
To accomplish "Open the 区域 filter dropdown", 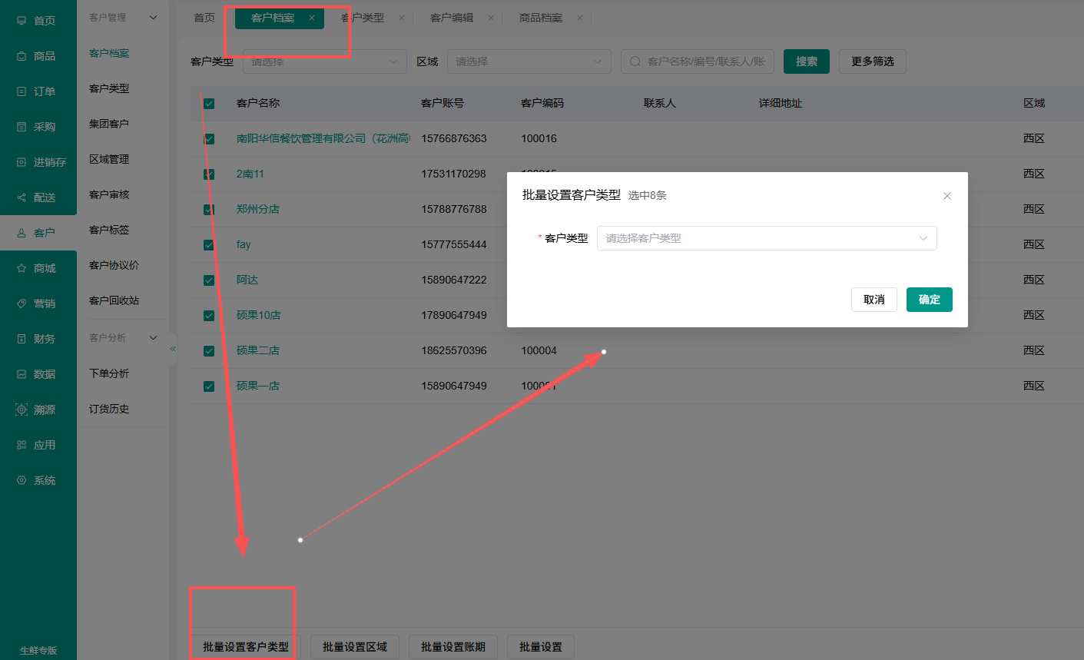I will 529,61.
